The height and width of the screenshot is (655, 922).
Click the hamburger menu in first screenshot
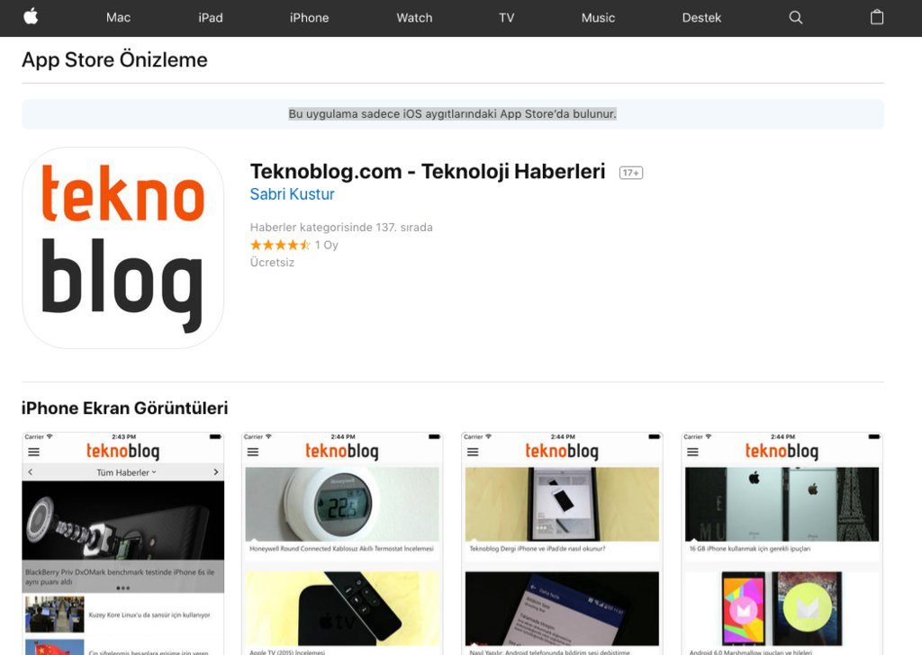pos(34,452)
